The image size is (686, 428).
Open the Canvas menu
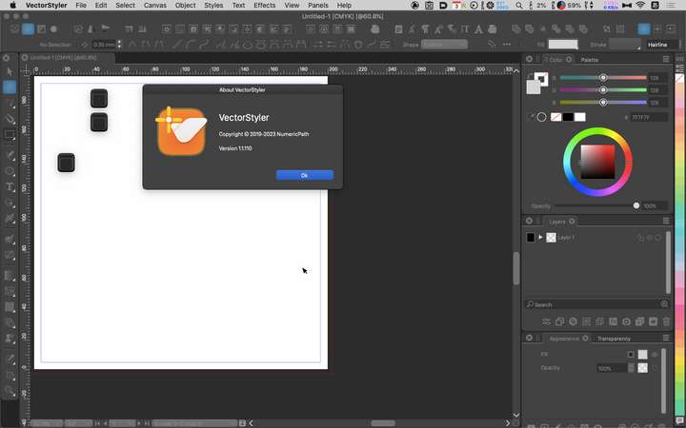(x=155, y=6)
